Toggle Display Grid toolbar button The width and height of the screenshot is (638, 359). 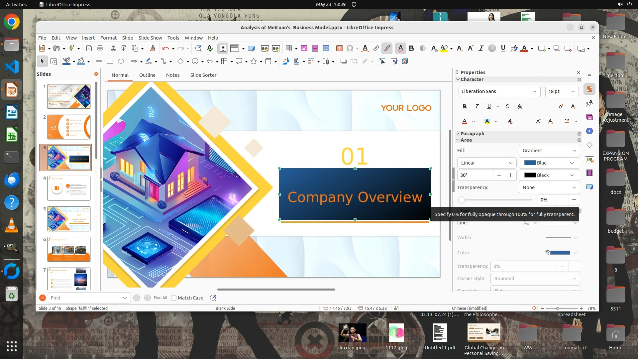point(223,49)
